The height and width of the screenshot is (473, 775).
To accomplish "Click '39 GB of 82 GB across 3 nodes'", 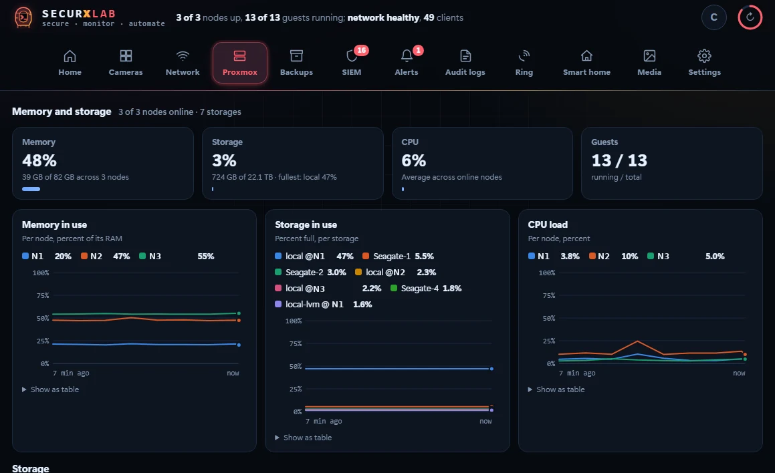I will (76, 177).
